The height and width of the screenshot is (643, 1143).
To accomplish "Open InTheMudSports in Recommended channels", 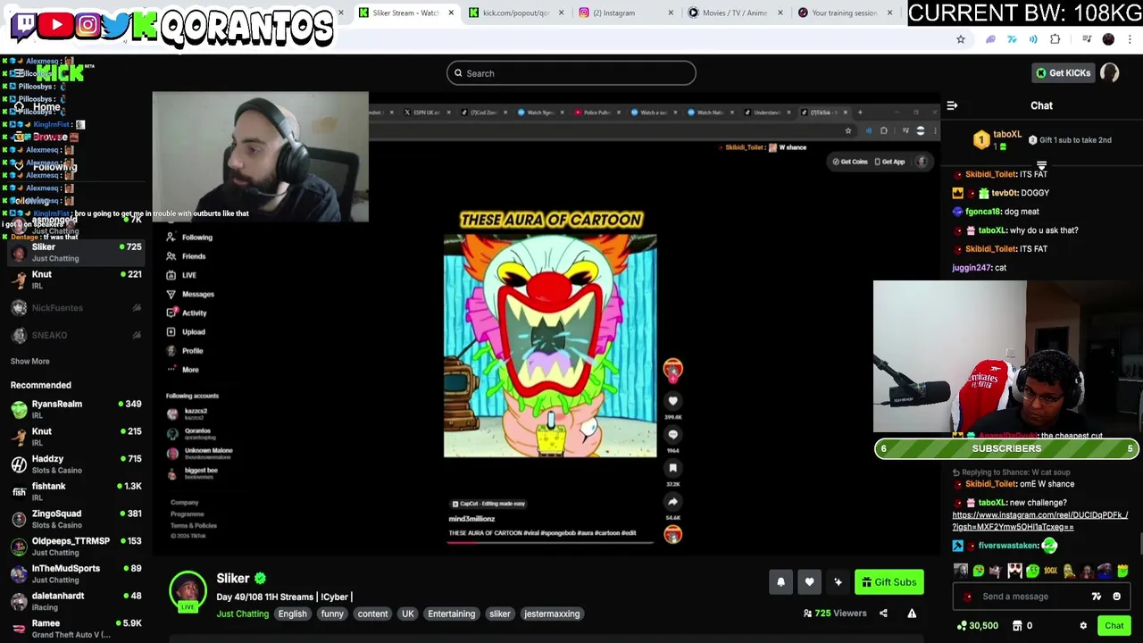I will [76, 573].
